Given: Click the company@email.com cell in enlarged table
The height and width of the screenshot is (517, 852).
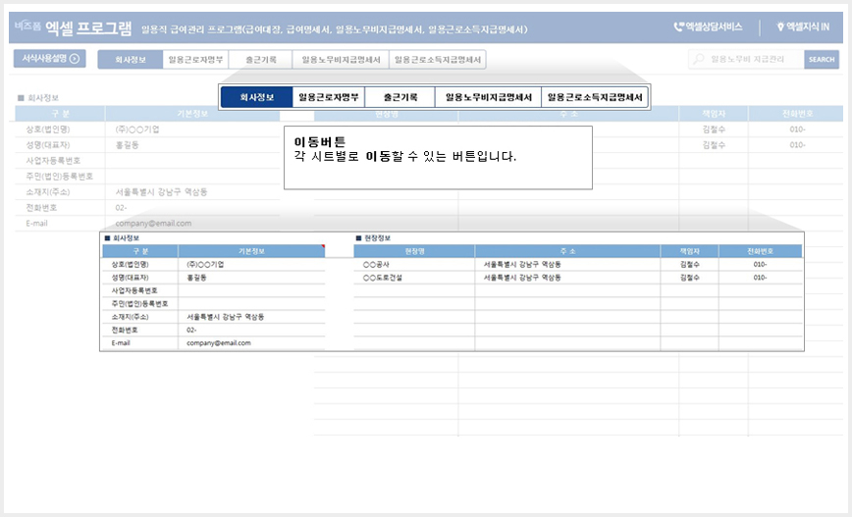Looking at the screenshot, I should pyautogui.click(x=251, y=343).
